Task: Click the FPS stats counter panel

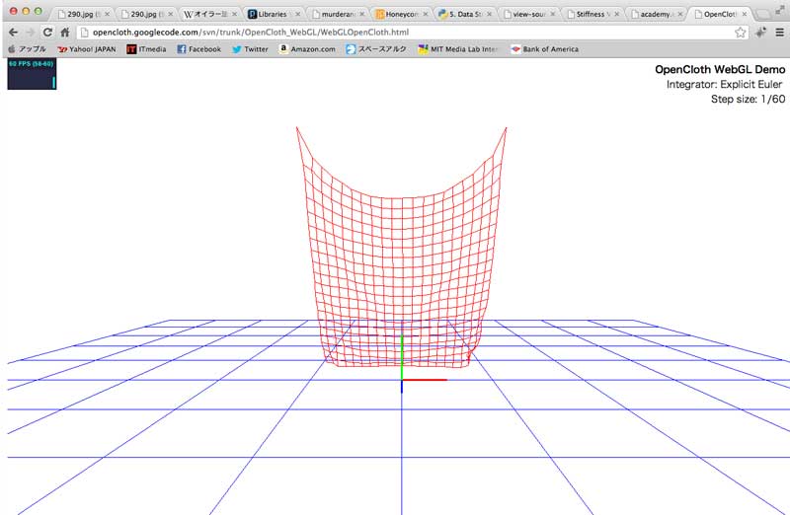Action: 32,74
